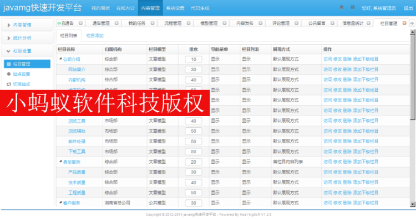Open the 产品质量 column link
This screenshot has height=219, width=416.
(x=77, y=172)
